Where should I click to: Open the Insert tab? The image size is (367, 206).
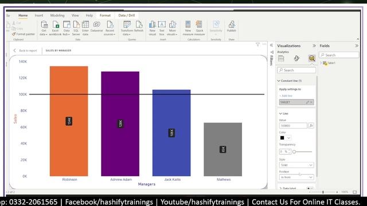point(39,15)
